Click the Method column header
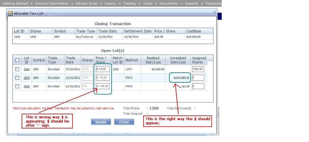The image size is (309, 142). [x=132, y=60]
